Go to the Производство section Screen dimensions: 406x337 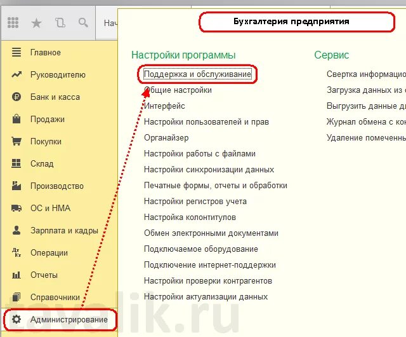click(x=57, y=186)
